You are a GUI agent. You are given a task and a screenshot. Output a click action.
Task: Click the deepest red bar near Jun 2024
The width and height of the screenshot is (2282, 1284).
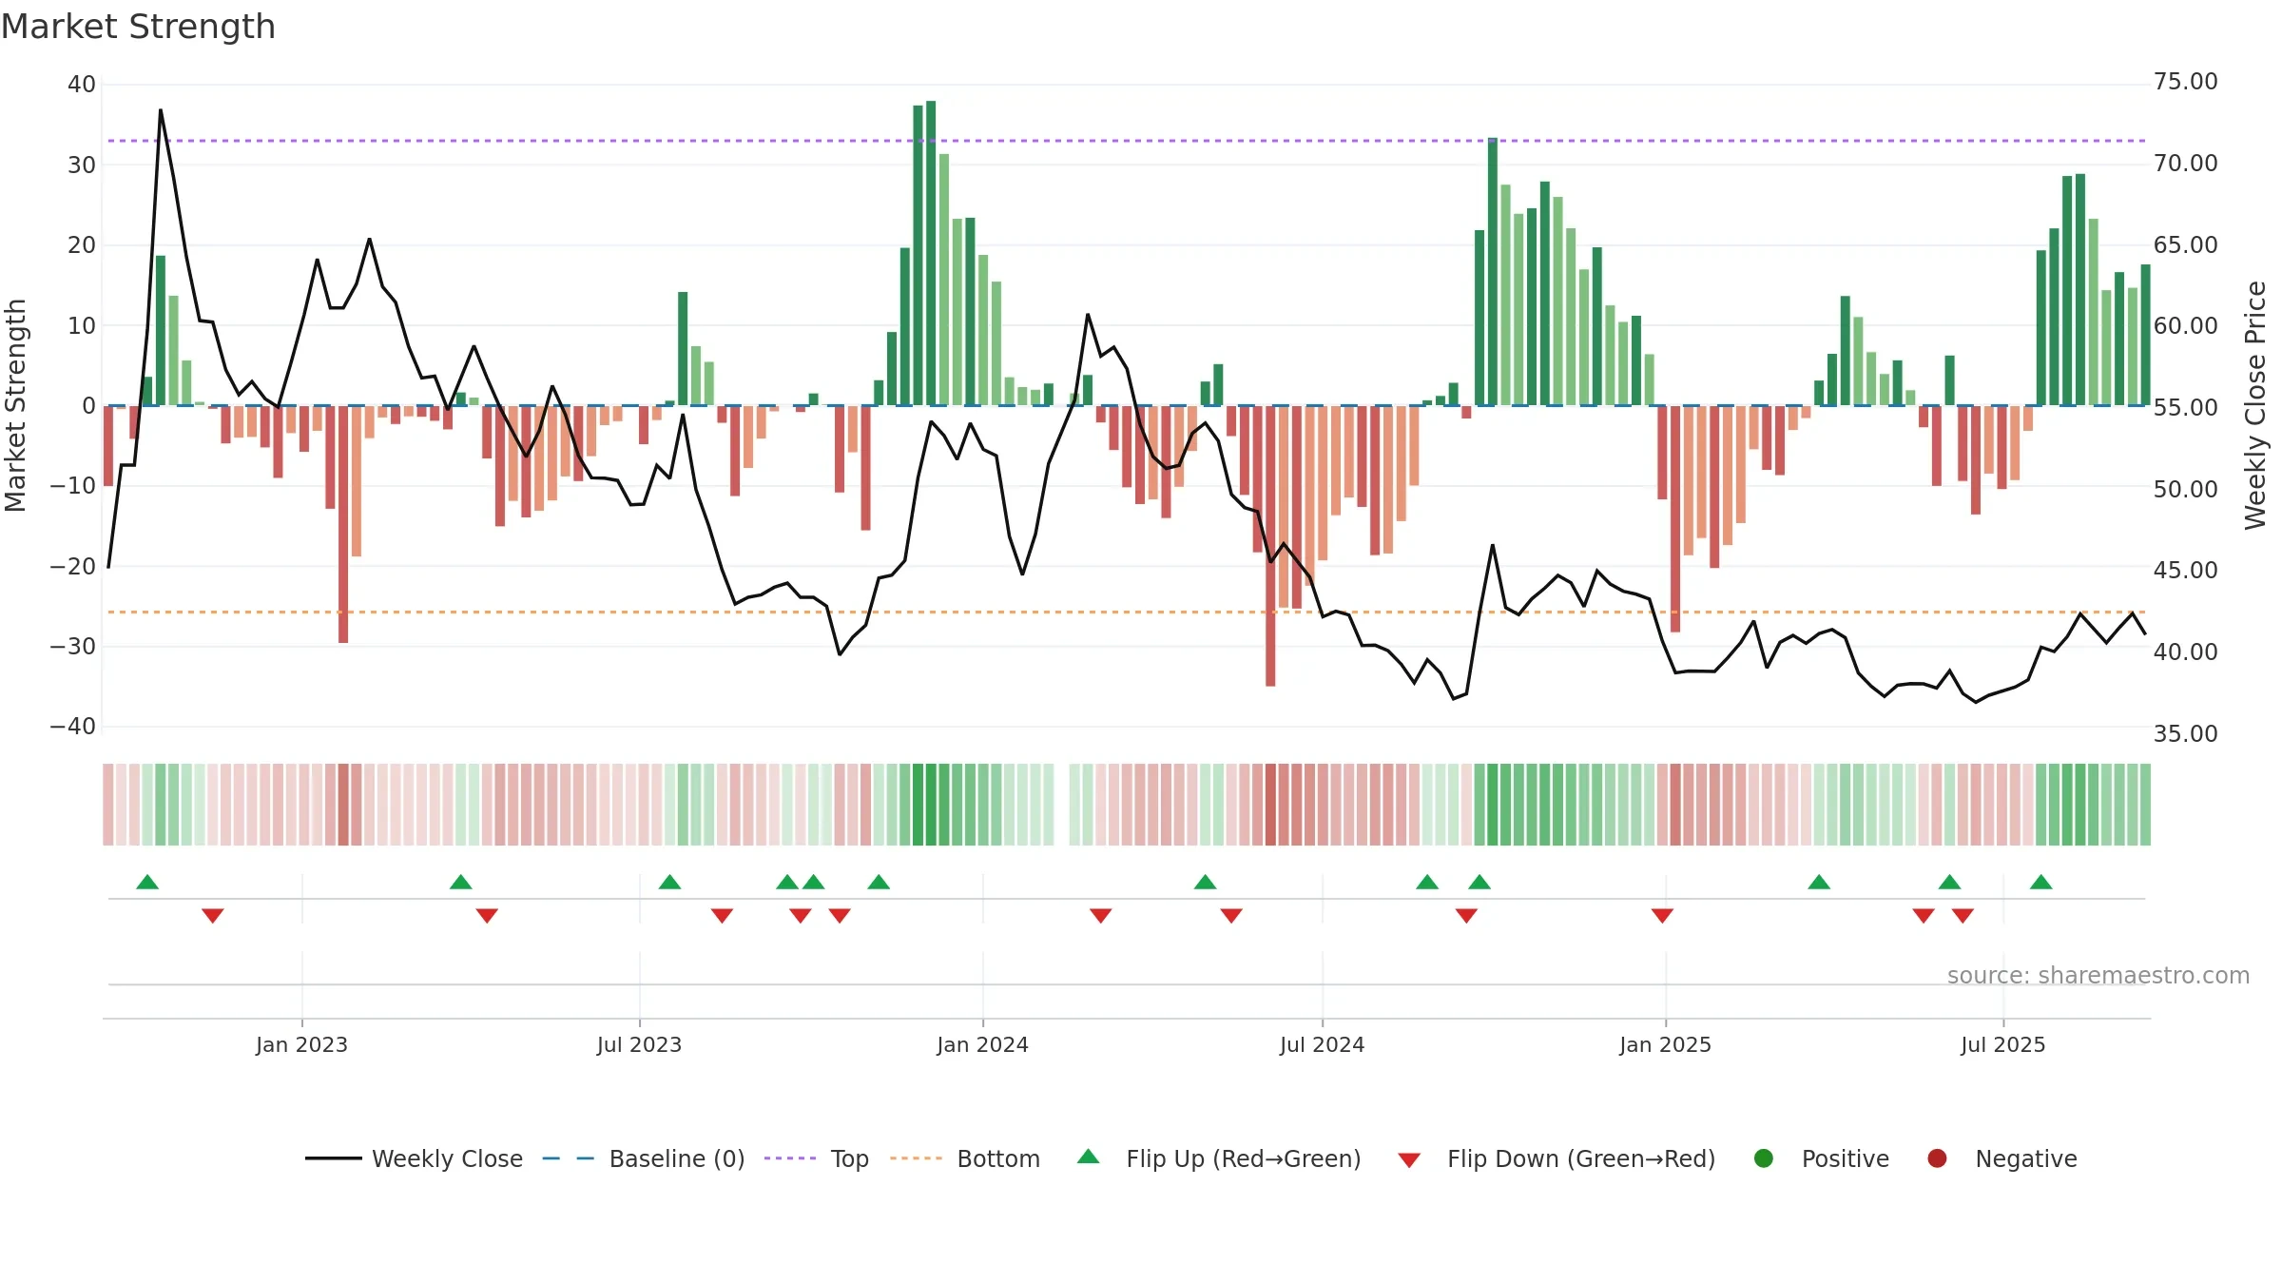(1270, 546)
